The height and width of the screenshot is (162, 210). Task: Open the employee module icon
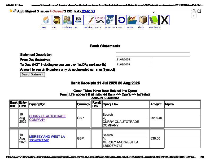(68, 20)
